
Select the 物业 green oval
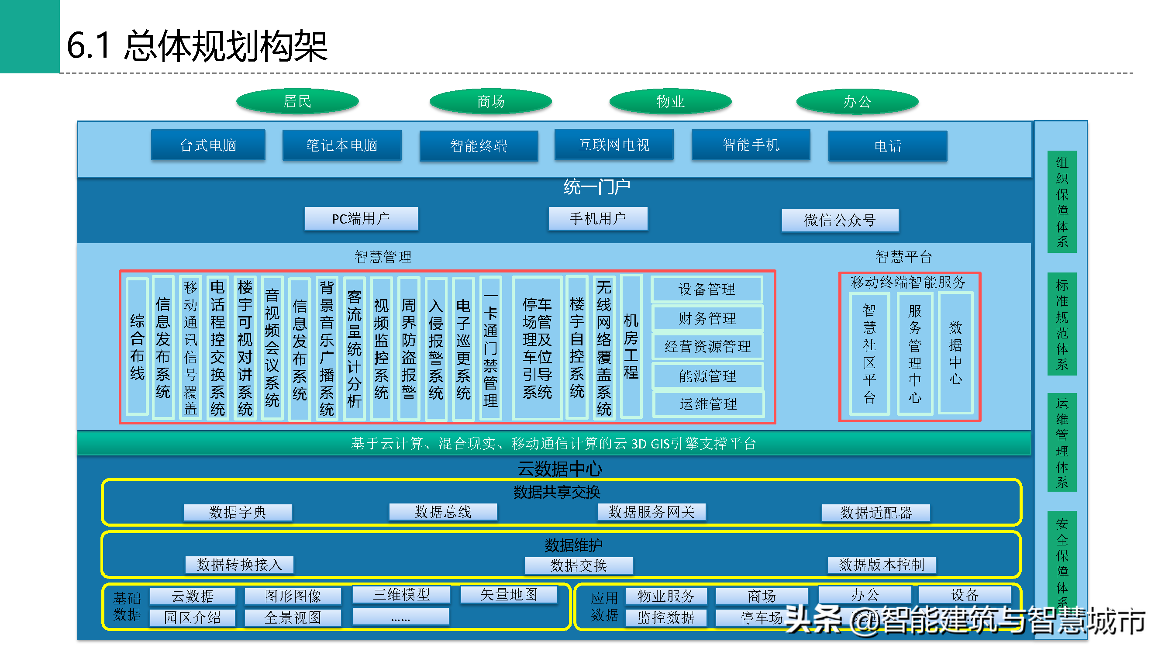(x=670, y=101)
